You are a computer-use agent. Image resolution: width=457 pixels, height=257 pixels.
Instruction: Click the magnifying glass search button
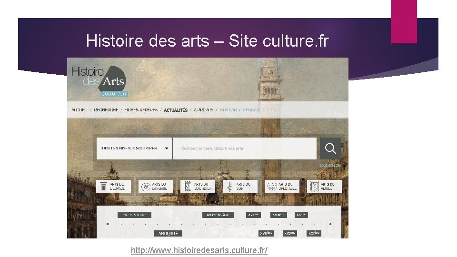[330, 148]
